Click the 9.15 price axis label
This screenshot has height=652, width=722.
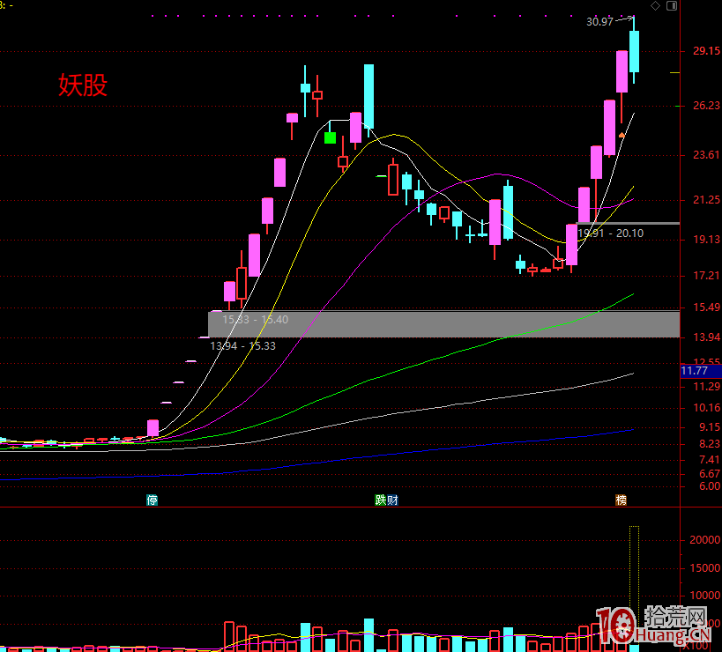[x=710, y=427]
